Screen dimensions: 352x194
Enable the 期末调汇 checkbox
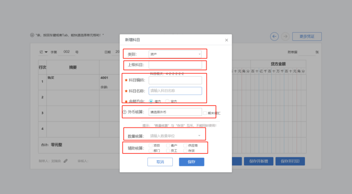coord(205,113)
